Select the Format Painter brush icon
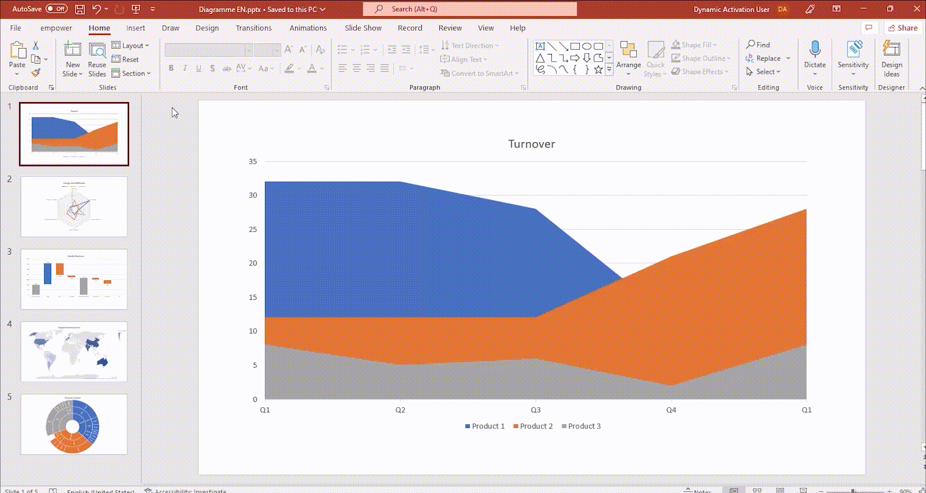Viewport: 926px width, 493px height. (x=35, y=73)
